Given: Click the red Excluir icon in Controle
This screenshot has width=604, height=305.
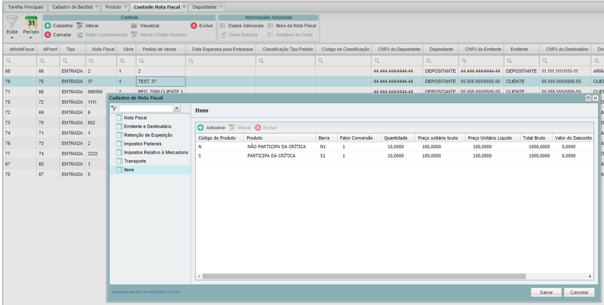Looking at the screenshot, I should [194, 26].
